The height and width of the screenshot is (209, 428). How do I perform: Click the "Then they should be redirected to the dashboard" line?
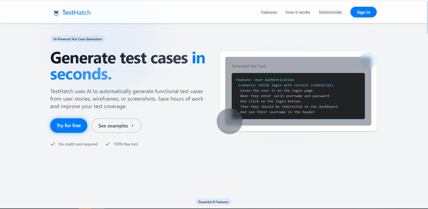[x=289, y=107]
